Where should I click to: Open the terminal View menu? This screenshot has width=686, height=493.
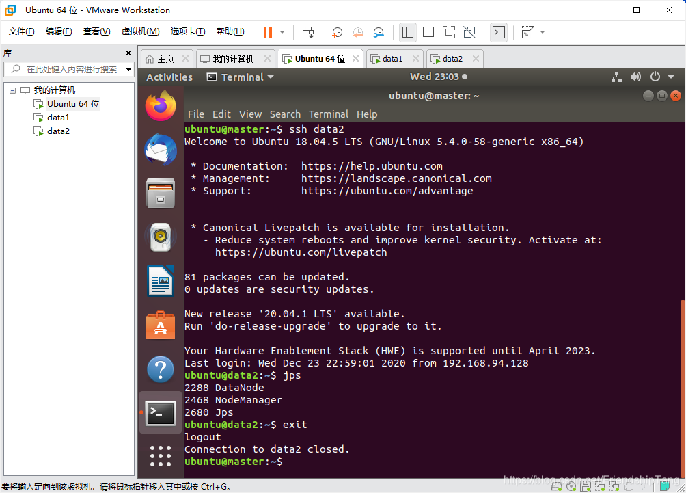(x=250, y=114)
